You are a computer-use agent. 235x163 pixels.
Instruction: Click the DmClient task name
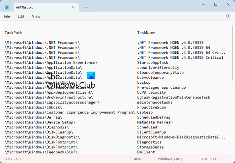point(146,152)
